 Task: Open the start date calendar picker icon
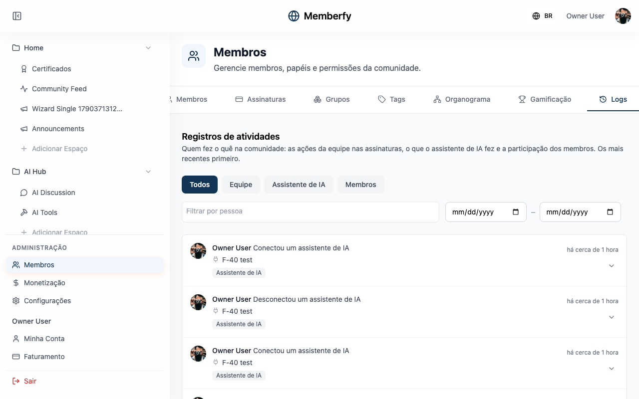pos(516,212)
